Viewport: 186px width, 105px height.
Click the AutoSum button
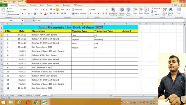click(156, 8)
